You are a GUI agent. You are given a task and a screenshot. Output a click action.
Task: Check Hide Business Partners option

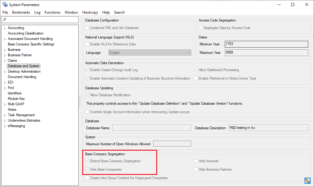point(196,169)
